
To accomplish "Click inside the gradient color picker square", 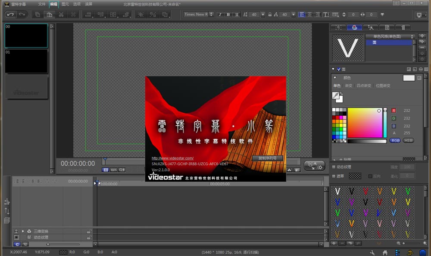I will (365, 123).
